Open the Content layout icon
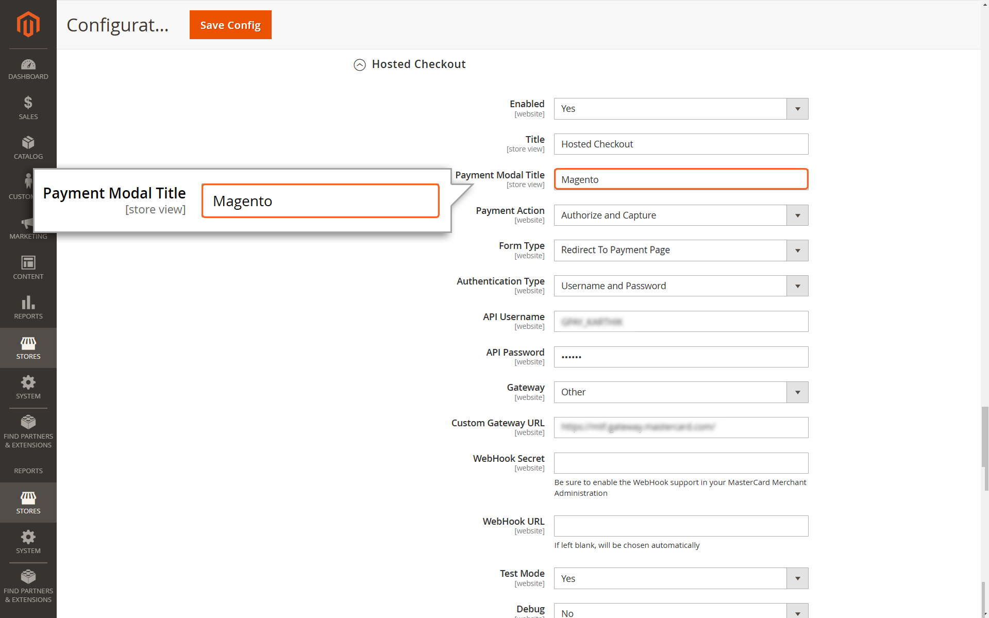This screenshot has width=989, height=618. tap(28, 262)
